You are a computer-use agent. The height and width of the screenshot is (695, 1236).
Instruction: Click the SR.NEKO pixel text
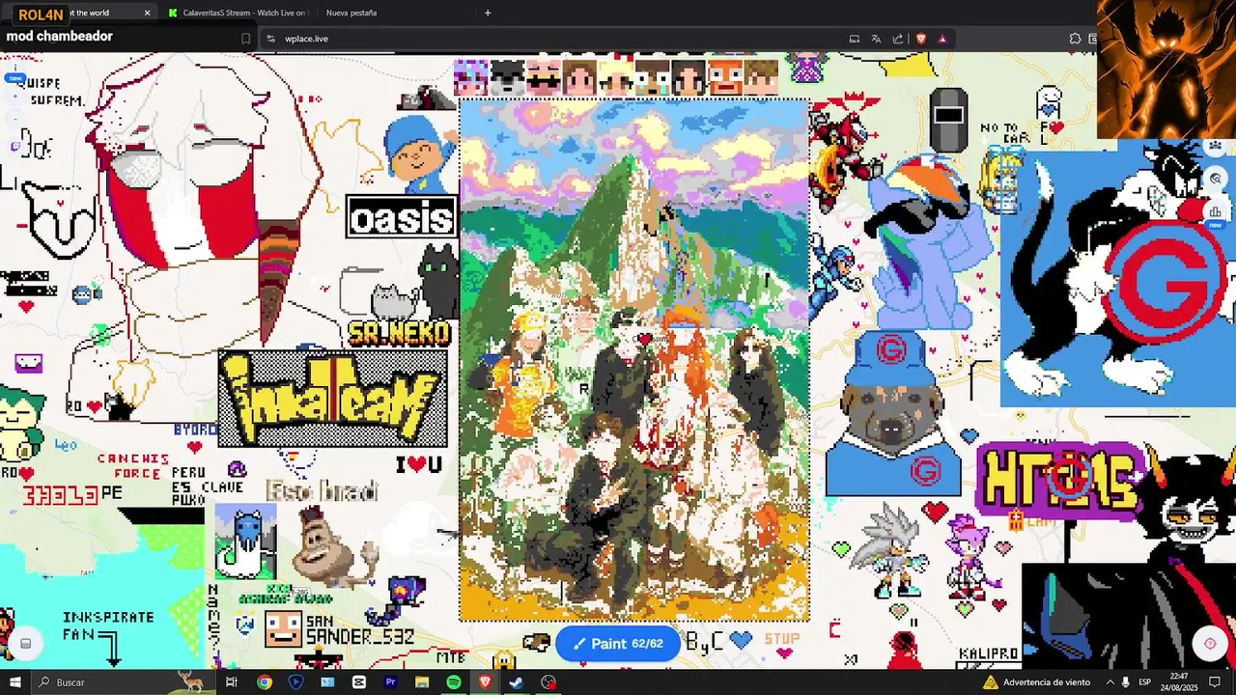399,334
